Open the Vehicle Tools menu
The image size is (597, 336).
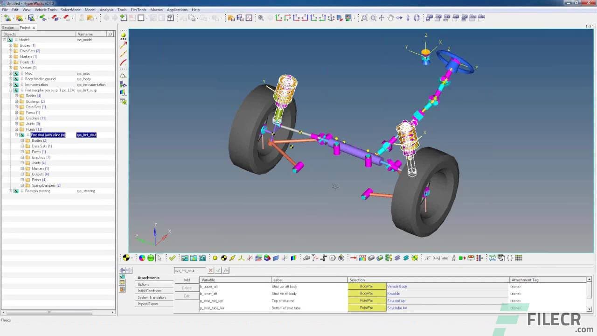click(x=45, y=10)
